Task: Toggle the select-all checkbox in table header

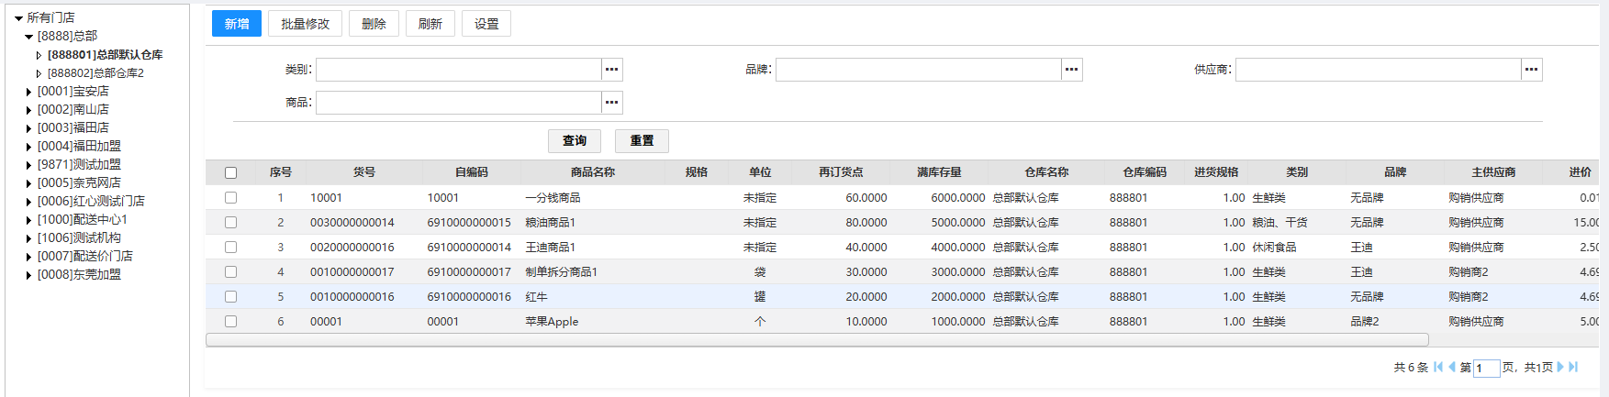Action: pyautogui.click(x=230, y=172)
